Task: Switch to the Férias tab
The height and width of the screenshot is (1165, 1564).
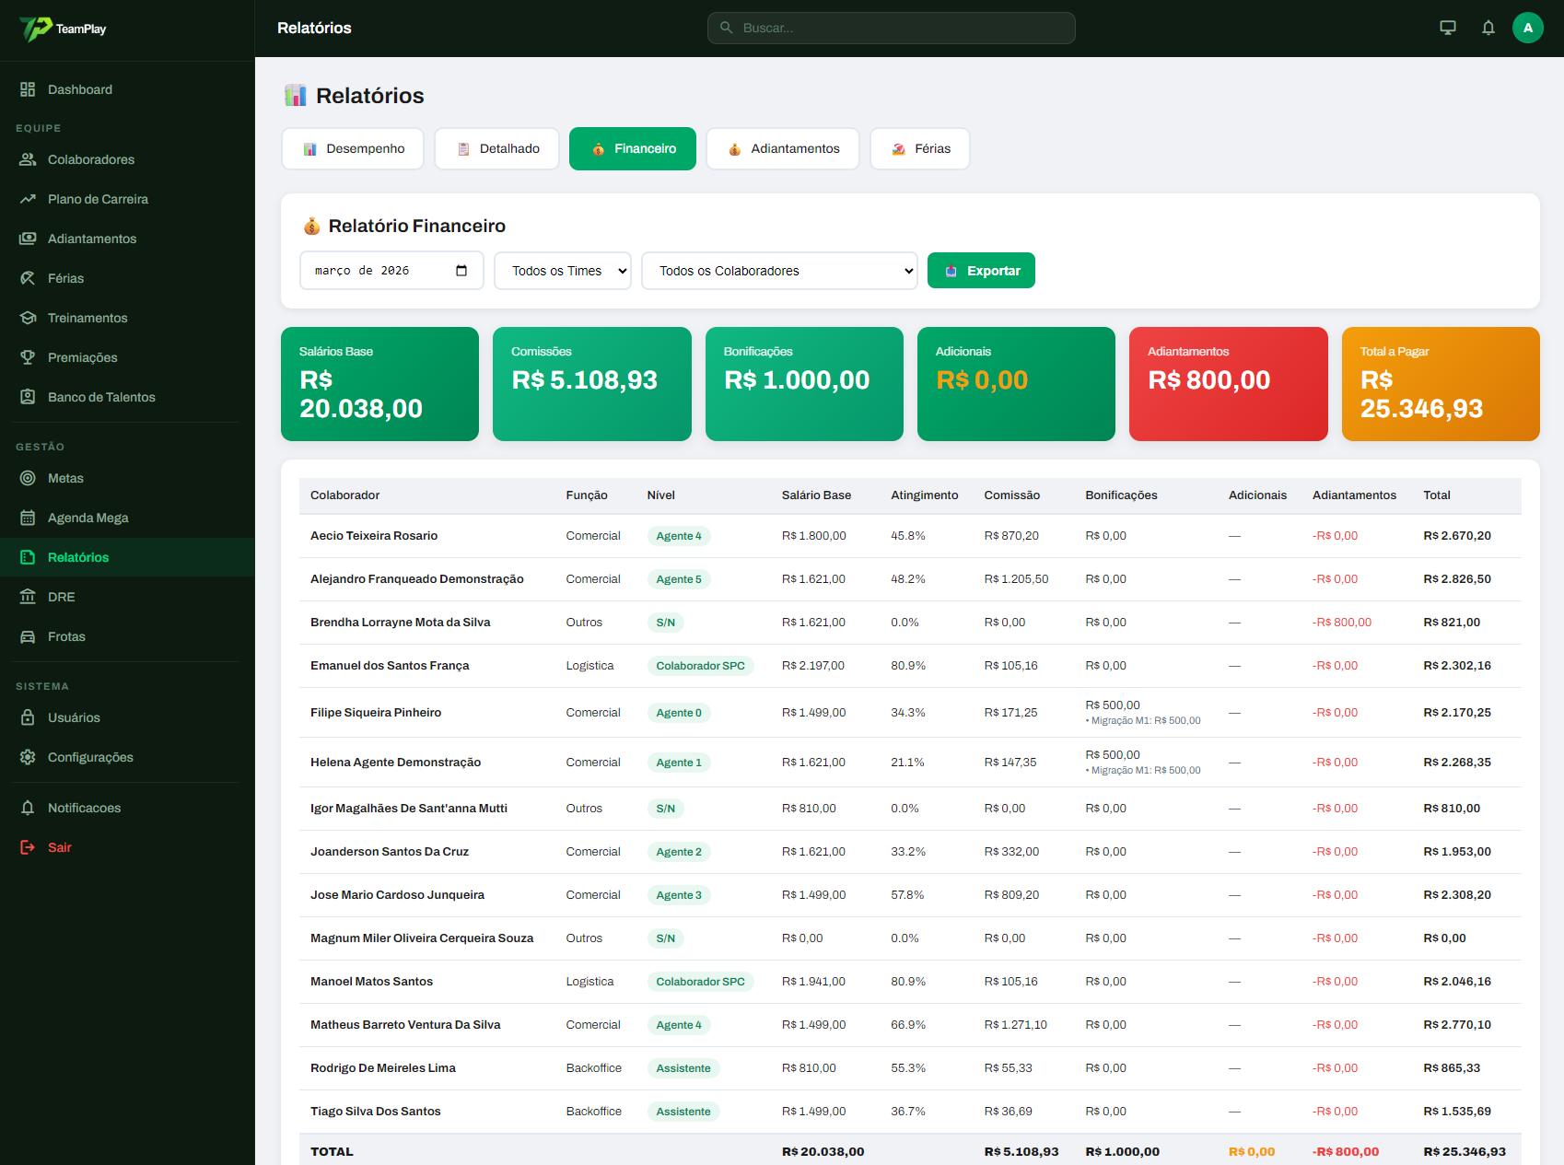Action: tap(920, 148)
